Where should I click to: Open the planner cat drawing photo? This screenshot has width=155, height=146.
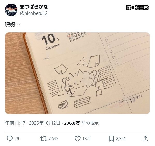[x=77, y=73]
